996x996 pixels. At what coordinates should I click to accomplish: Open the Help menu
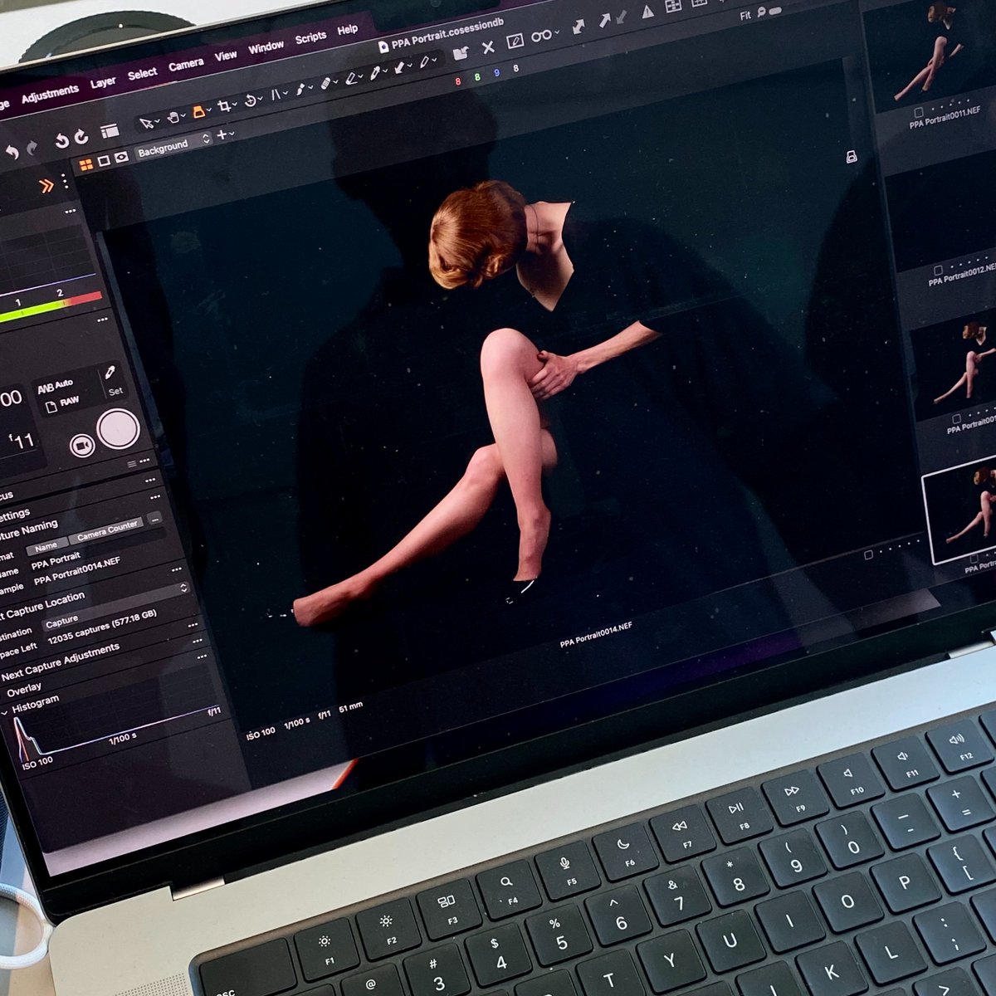348,30
